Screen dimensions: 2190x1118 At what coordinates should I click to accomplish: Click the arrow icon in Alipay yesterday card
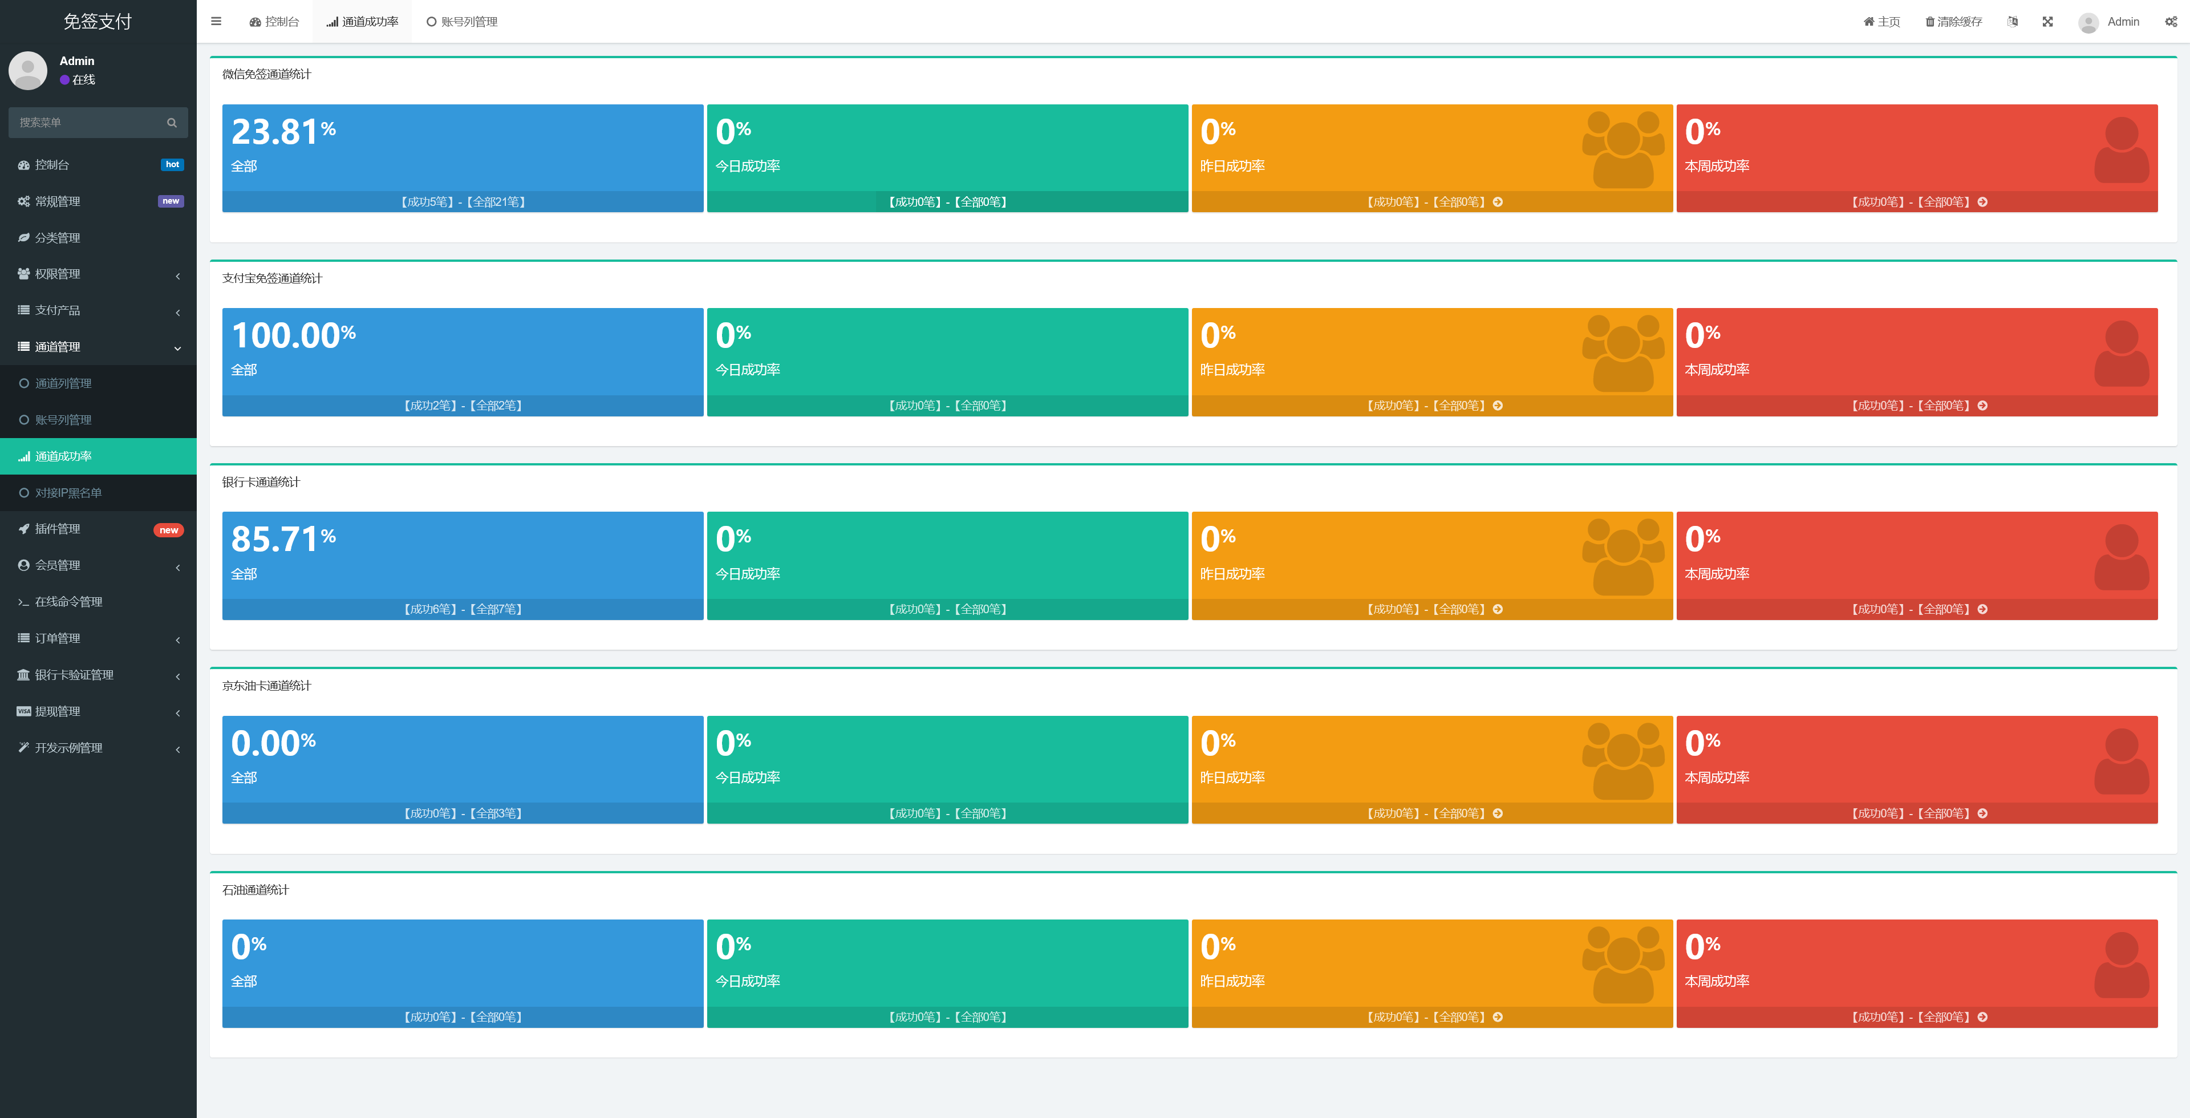tap(1498, 406)
